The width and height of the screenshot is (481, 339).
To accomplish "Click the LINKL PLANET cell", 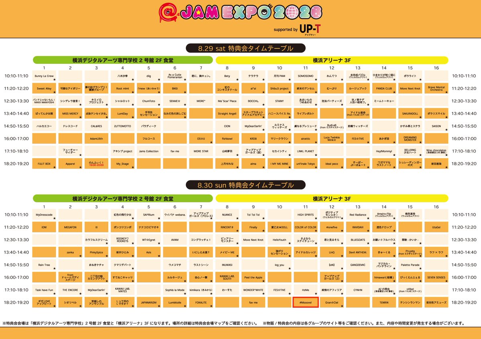I will pyautogui.click(x=306, y=151).
